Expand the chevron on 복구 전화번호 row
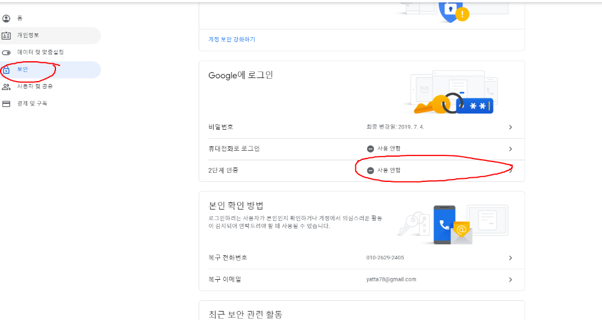This screenshot has height=320, width=602. (x=510, y=258)
